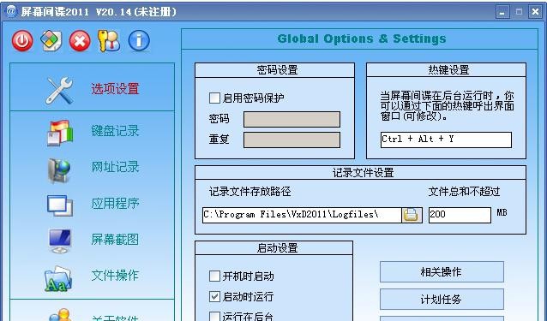
Task: Click the 密码 password input field
Action: pos(292,120)
